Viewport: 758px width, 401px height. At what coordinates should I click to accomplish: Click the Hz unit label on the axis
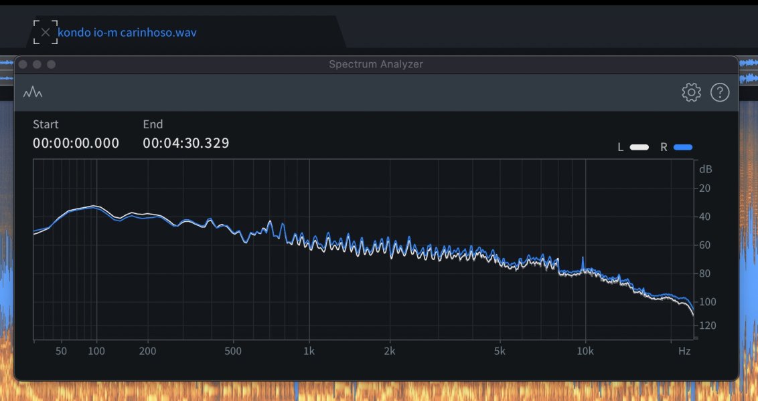[x=684, y=351]
